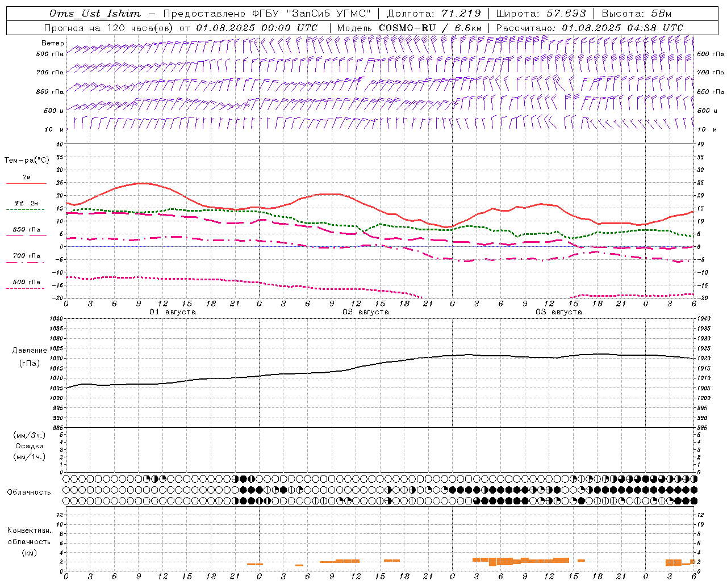Viewport: 727px width, 581px height.
Task: Click the (мм/1ч.) precipitation unit label
Action: pyautogui.click(x=30, y=457)
